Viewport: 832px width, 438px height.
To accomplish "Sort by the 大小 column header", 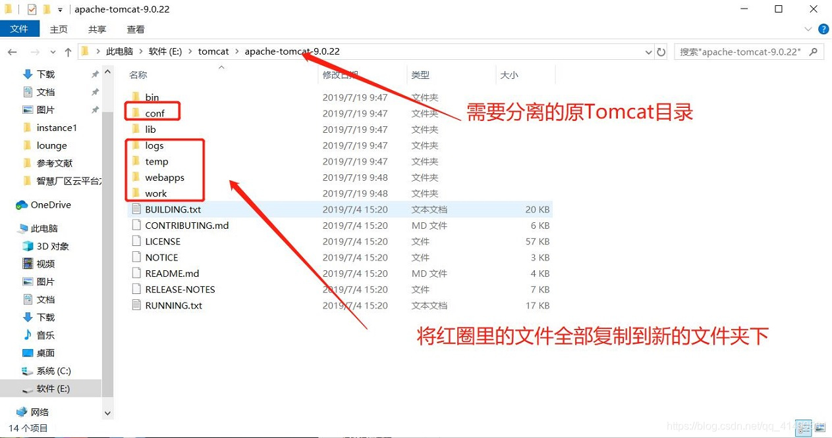I will [x=509, y=75].
